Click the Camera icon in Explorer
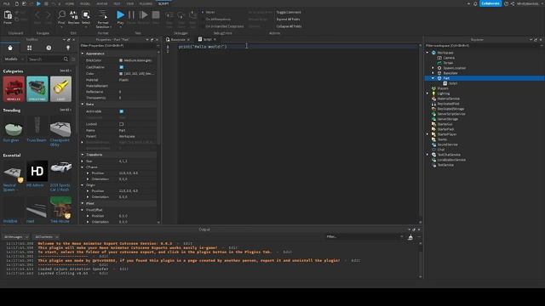545x306 pixels. click(439, 58)
